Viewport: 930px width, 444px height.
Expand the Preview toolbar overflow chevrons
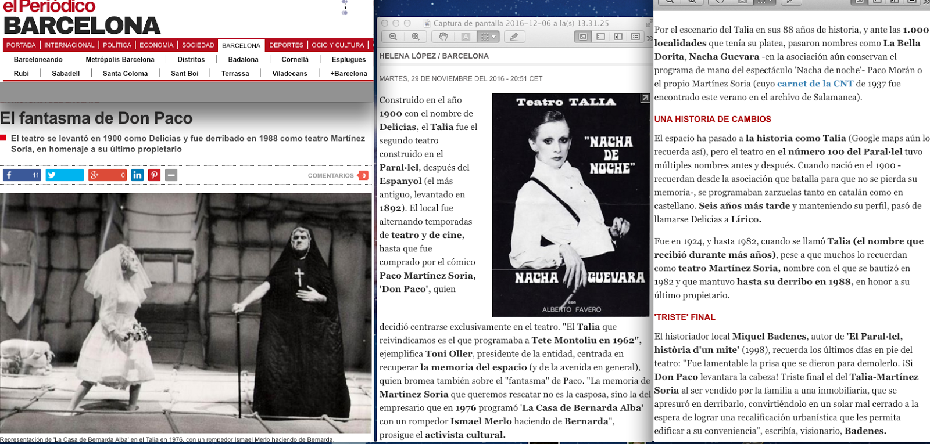click(649, 38)
